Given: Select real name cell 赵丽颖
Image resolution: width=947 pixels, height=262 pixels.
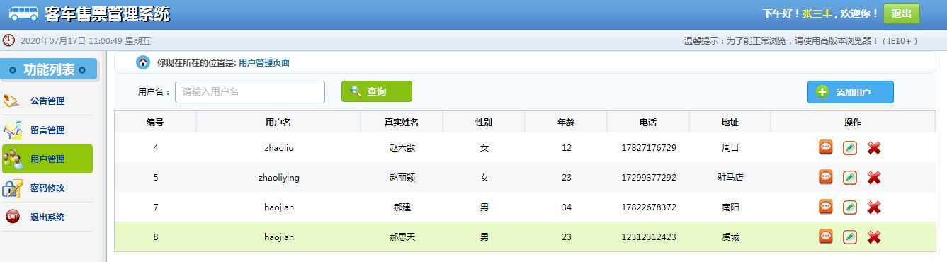Looking at the screenshot, I should (402, 178).
